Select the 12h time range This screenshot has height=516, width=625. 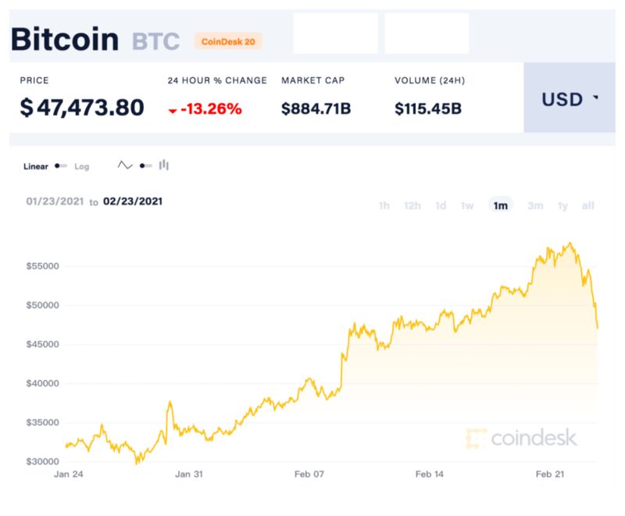pyautogui.click(x=412, y=205)
